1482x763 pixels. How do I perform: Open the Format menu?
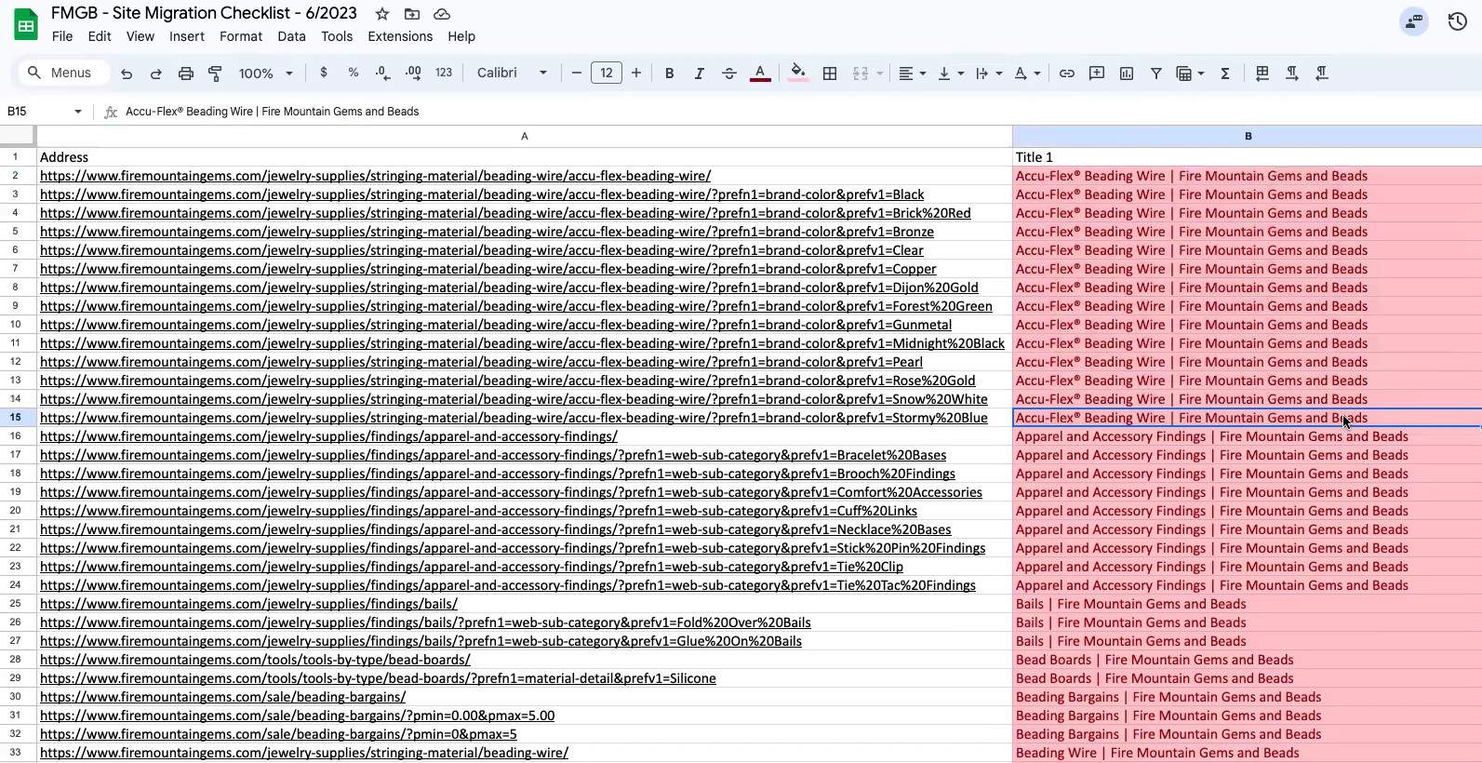click(241, 36)
